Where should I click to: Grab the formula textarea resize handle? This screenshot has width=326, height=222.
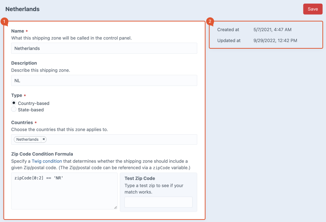(x=115, y=207)
